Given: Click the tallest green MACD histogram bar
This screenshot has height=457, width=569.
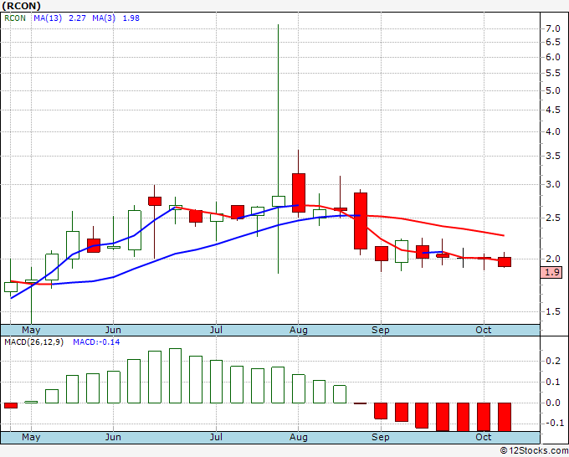Looking at the screenshot, I should pyautogui.click(x=175, y=376).
